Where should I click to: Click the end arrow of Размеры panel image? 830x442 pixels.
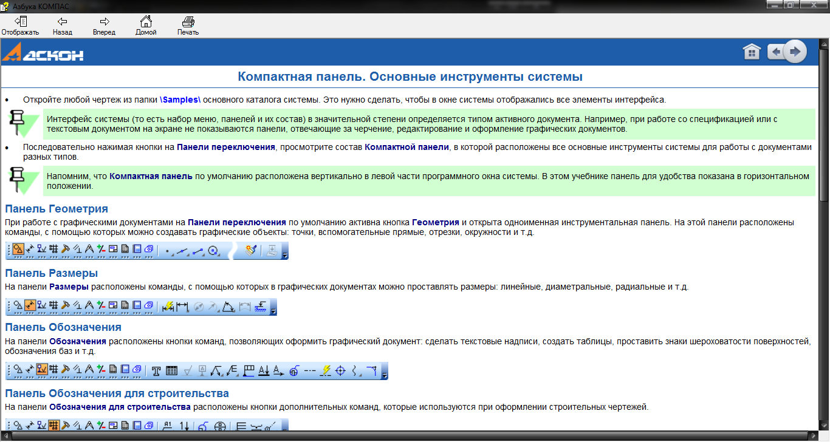pyautogui.click(x=274, y=308)
